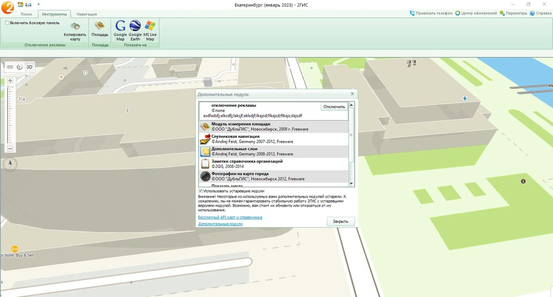Click Привязать телефон in the top bar
Viewport: 553px width, 297px height.
coord(431,13)
